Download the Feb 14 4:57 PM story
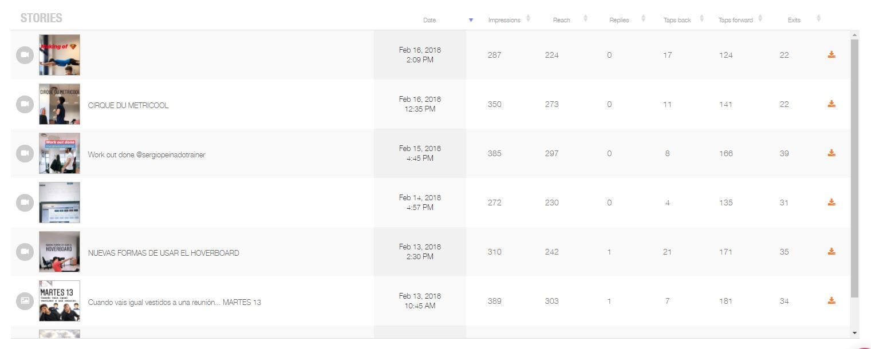Image resolution: width=871 pixels, height=349 pixels. 831,203
